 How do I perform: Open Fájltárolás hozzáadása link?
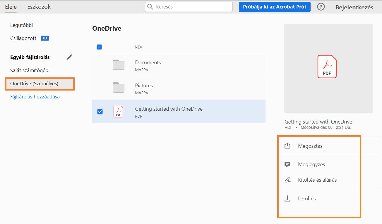35,96
